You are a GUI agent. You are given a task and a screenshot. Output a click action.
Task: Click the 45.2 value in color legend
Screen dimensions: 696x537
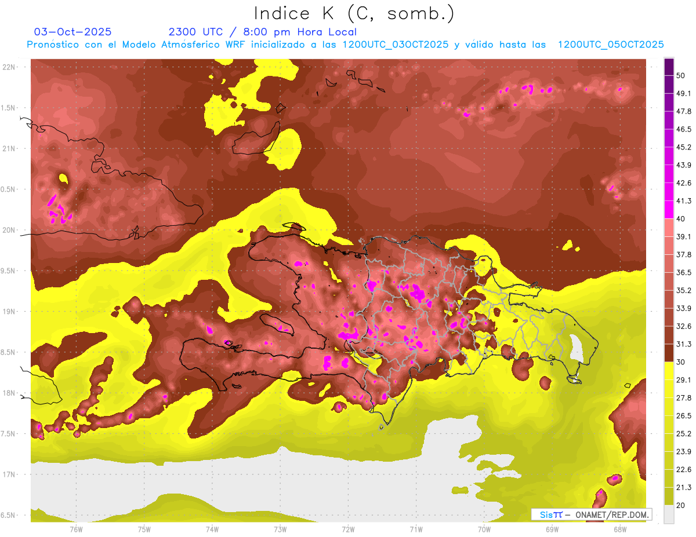coord(684,147)
